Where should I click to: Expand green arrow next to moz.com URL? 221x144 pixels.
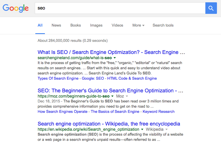[x=112, y=96]
